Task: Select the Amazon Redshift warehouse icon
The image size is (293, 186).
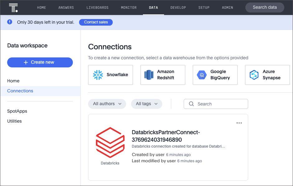Action: click(149, 75)
